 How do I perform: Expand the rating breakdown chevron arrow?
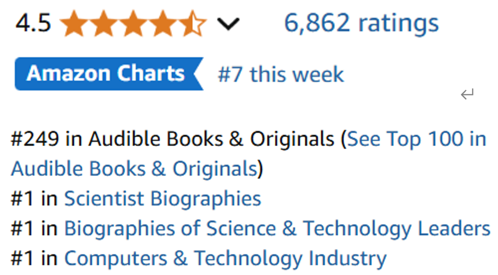pyautogui.click(x=228, y=24)
